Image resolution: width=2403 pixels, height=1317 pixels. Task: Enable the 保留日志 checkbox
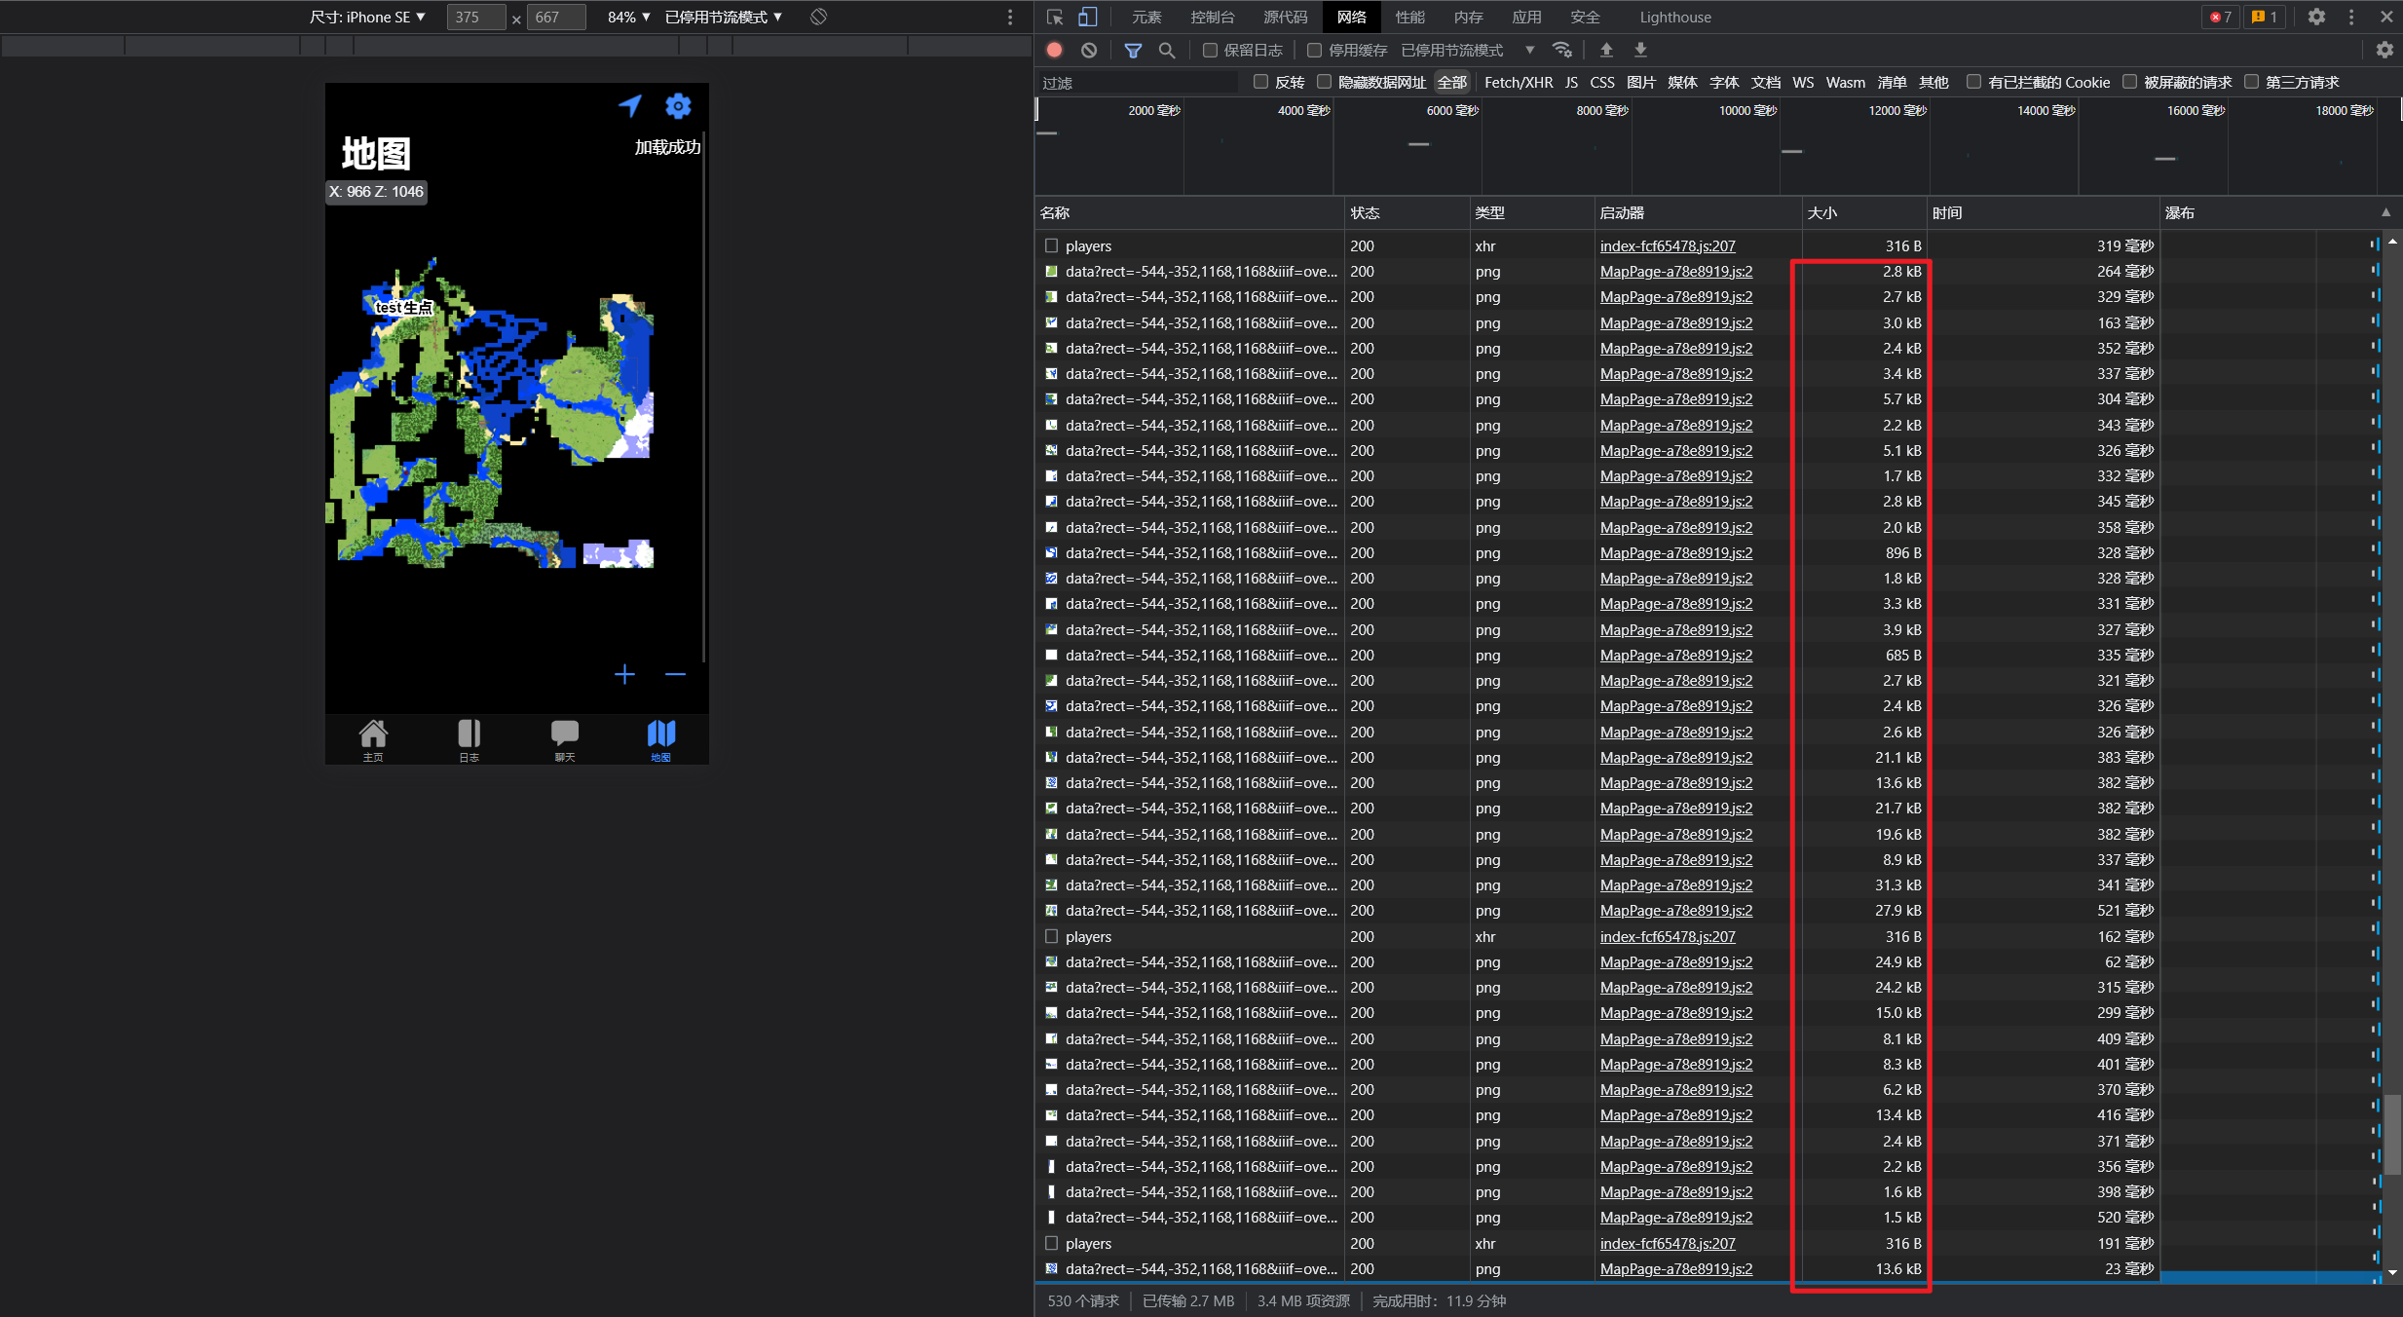(x=1210, y=50)
